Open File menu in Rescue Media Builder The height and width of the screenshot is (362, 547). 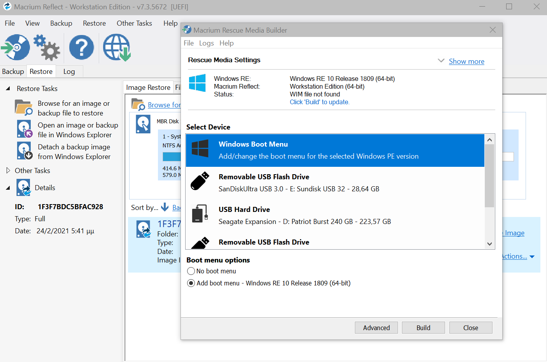coord(189,43)
